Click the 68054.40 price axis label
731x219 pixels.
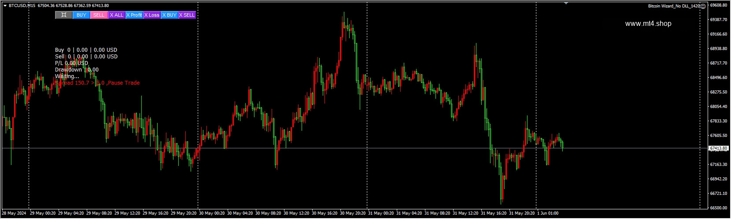click(x=719, y=107)
